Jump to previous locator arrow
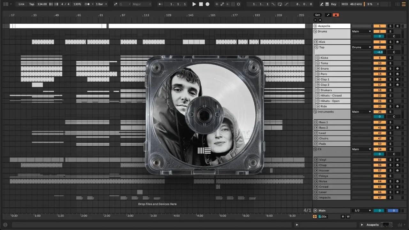 point(316,20)
